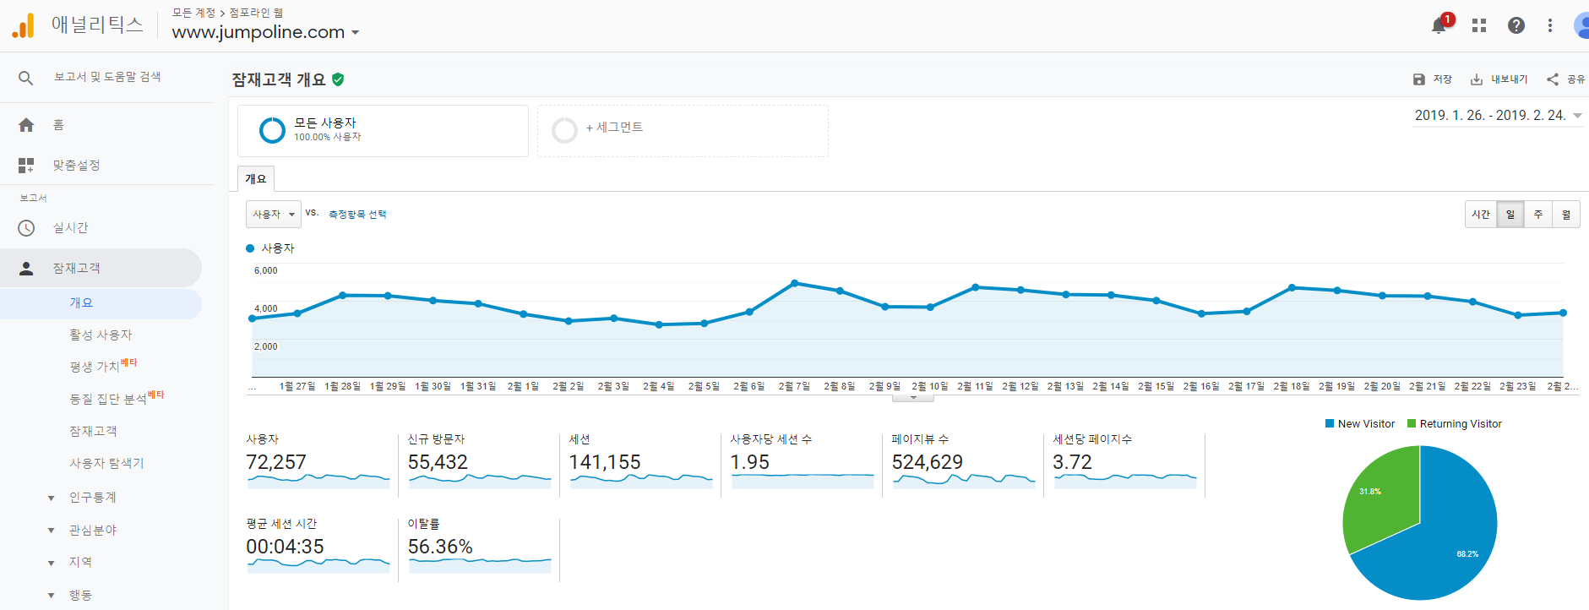Image resolution: width=1589 pixels, height=610 pixels.
Task: Switch chart granularity to 주 (weekly)
Action: tap(1538, 215)
